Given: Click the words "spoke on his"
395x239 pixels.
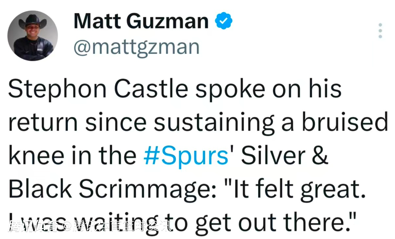Looking at the screenshot, I should coord(268,90).
